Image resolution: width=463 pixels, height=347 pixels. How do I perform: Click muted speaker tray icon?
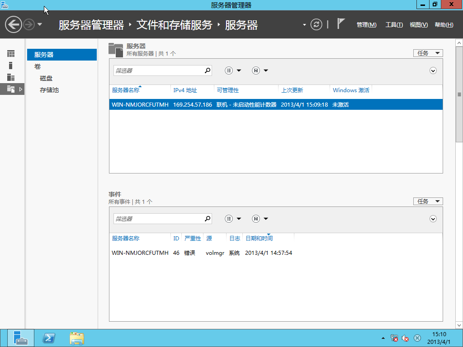[x=405, y=338]
